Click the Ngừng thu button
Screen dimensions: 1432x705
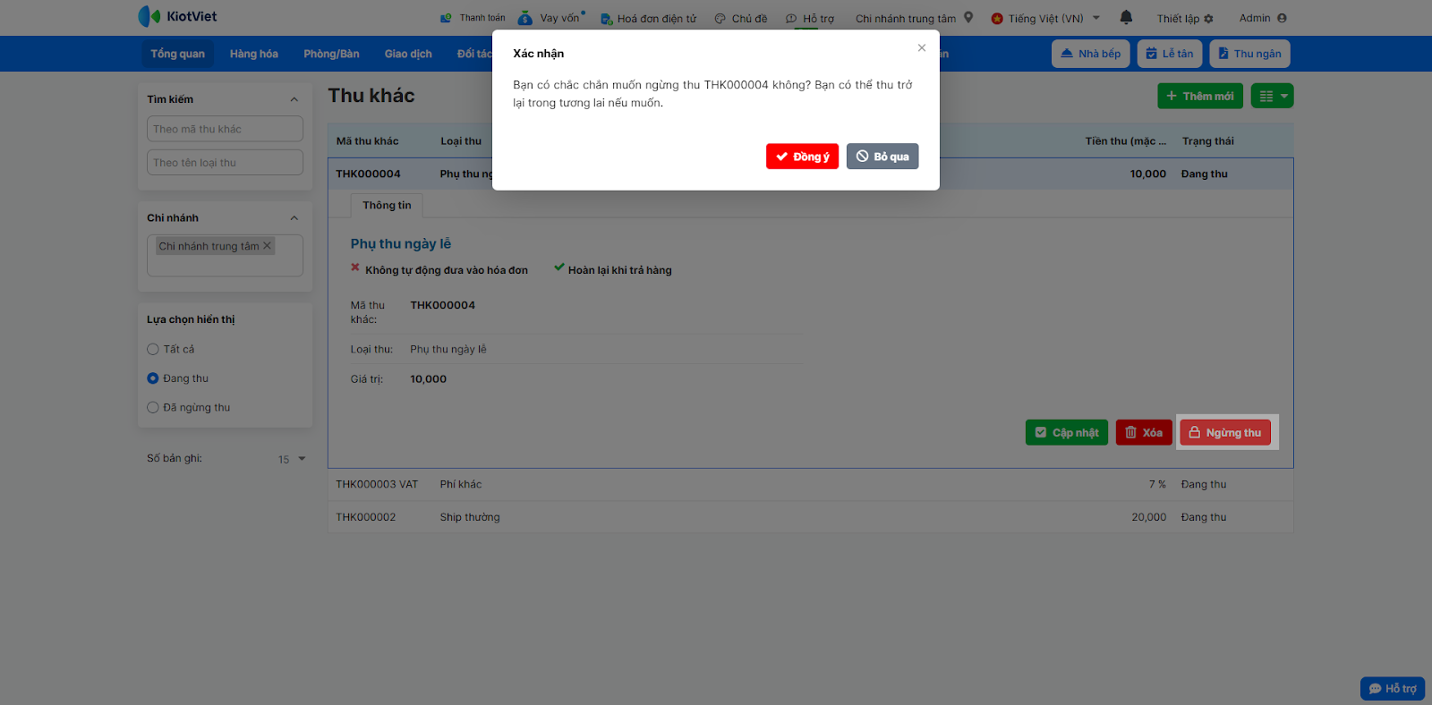tap(1225, 433)
